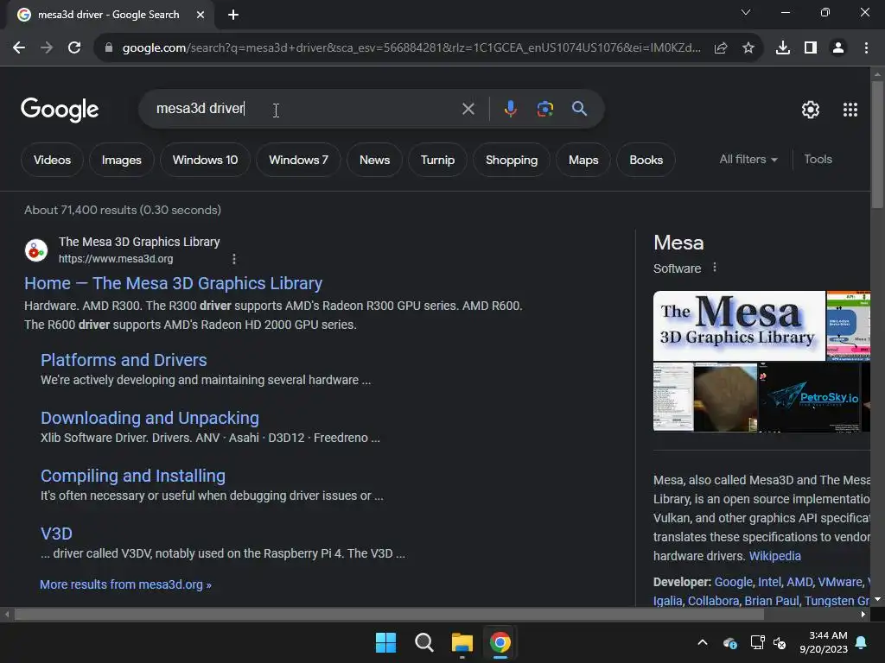Open File Explorer from taskbar

pos(462,642)
